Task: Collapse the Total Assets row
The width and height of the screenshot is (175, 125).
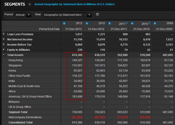Action: [x=4, y=55]
